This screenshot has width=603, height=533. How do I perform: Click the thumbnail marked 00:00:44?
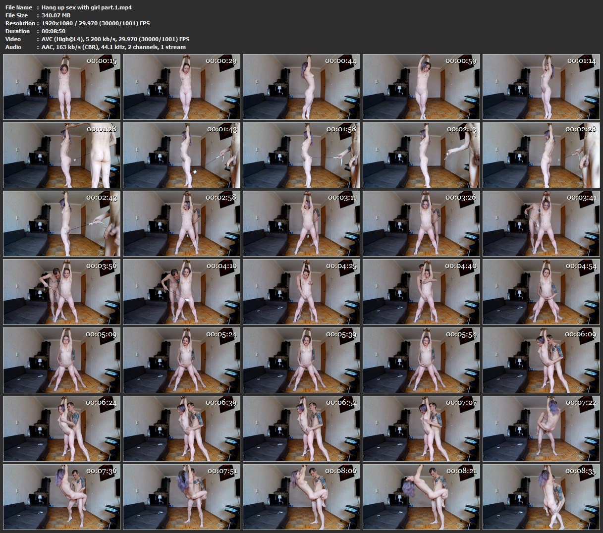coord(301,87)
